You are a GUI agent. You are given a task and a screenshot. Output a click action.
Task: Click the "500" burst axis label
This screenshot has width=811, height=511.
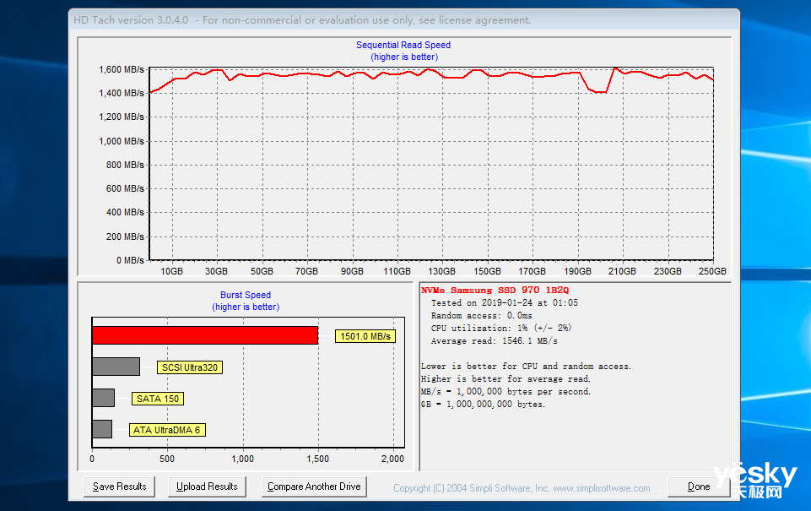point(167,459)
